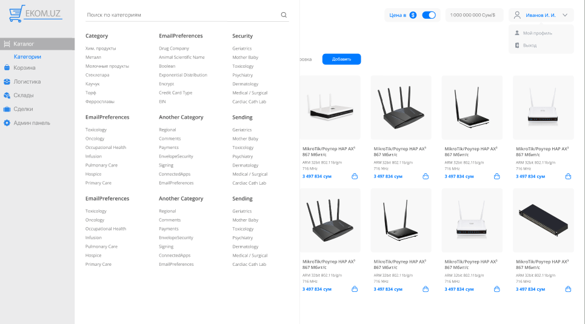Choose Выход in the user menu
Screen dimensions: 585x324
pos(529,45)
